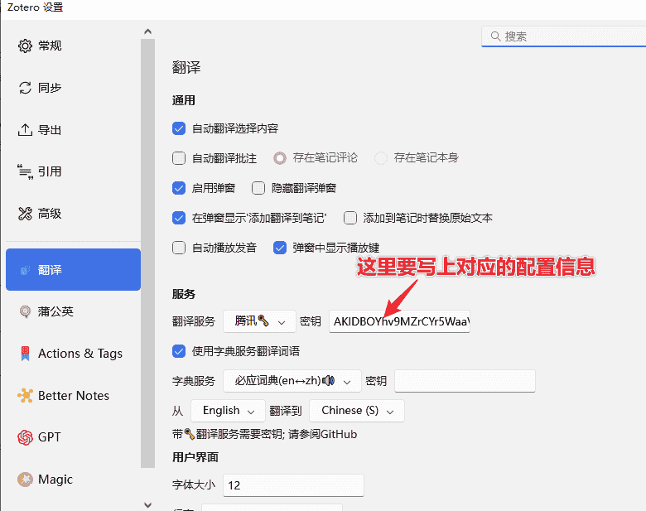This screenshot has height=511, width=646.
Task: Click the 服务 section heading
Action: point(184,294)
